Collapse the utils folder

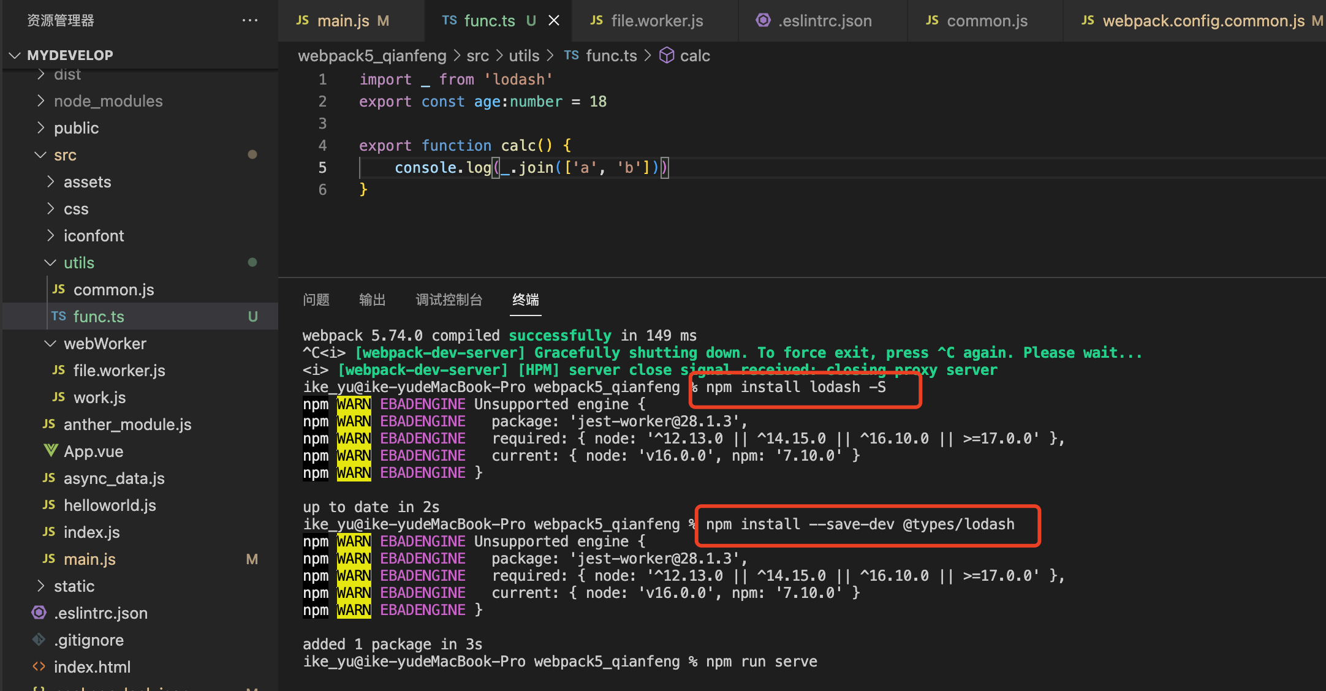[x=50, y=263]
